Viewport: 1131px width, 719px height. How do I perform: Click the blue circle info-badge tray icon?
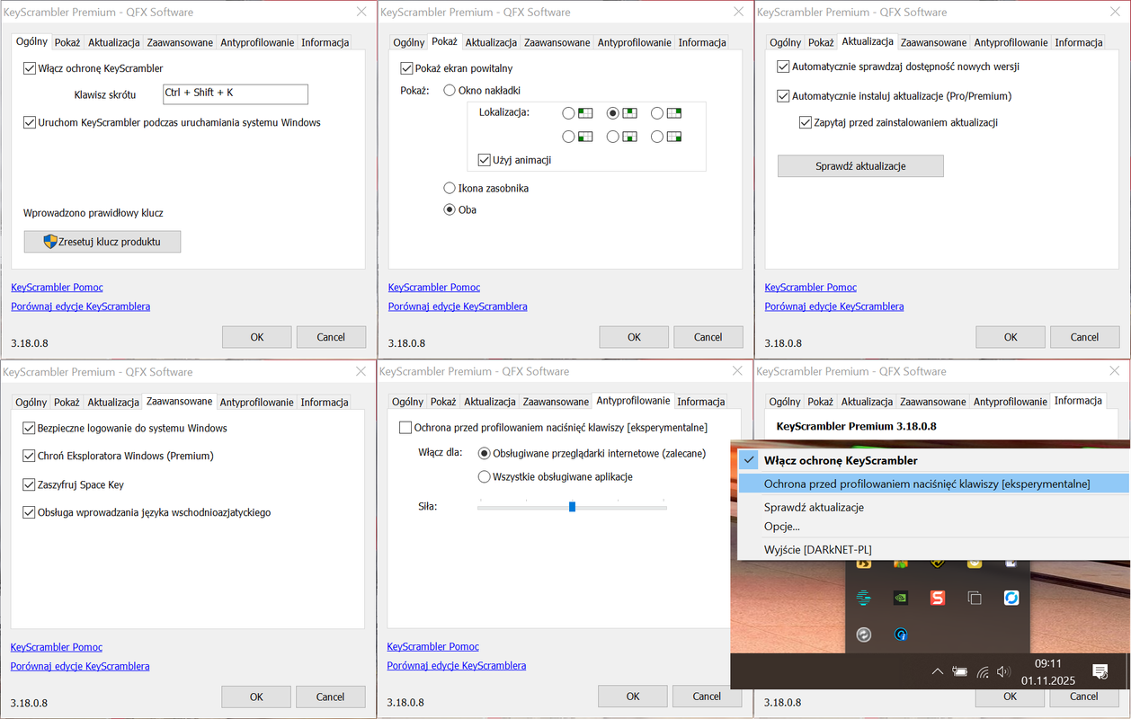[900, 634]
